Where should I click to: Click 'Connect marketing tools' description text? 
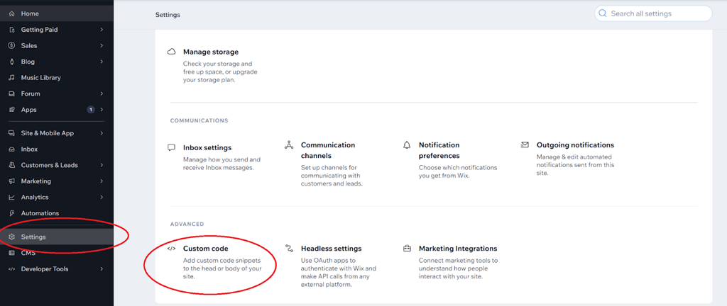point(458,268)
